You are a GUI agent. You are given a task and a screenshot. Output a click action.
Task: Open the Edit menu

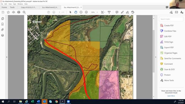coord(6,4)
